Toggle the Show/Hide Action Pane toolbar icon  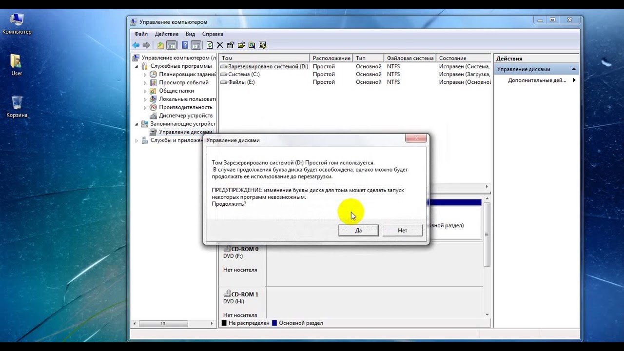click(196, 45)
